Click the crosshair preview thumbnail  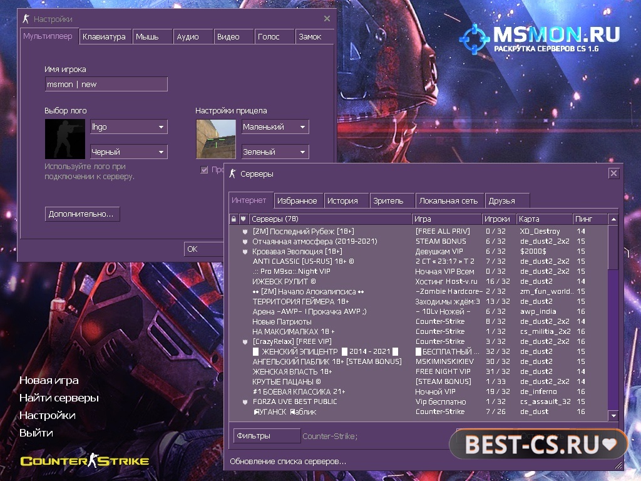tap(216, 139)
